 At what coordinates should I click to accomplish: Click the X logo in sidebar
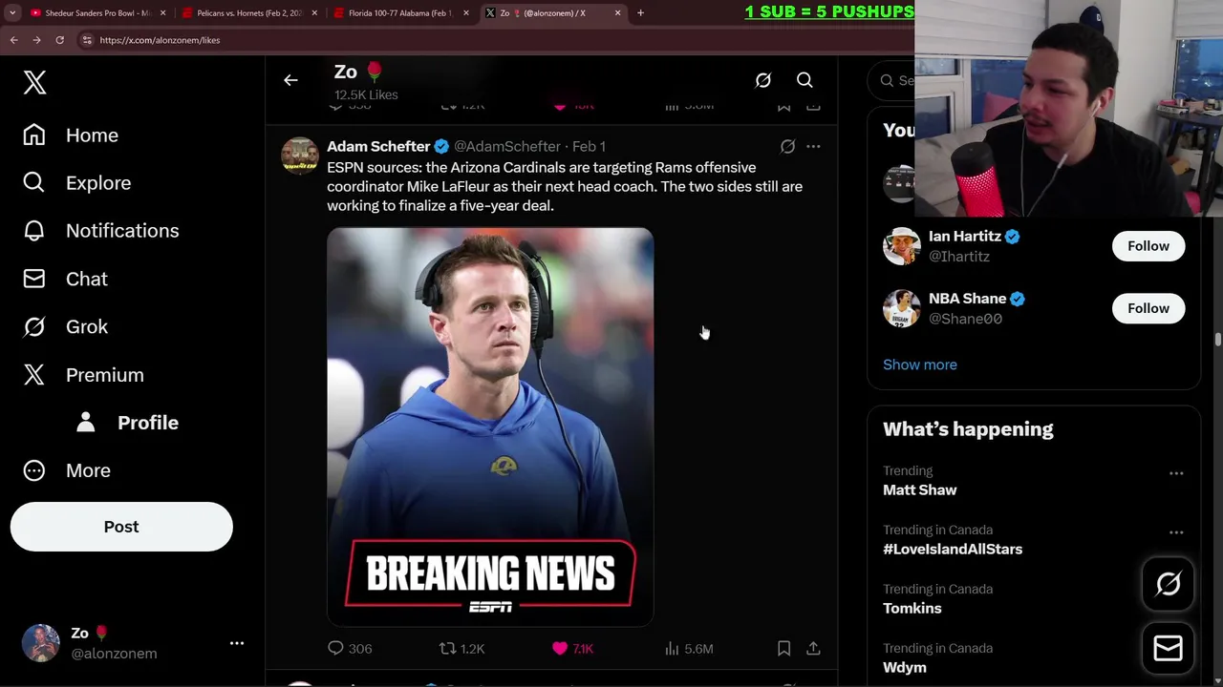point(34,82)
